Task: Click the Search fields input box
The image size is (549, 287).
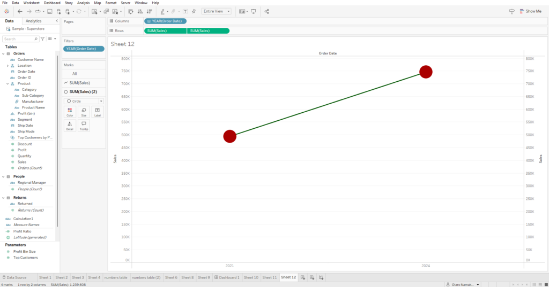Action: pyautogui.click(x=20, y=39)
